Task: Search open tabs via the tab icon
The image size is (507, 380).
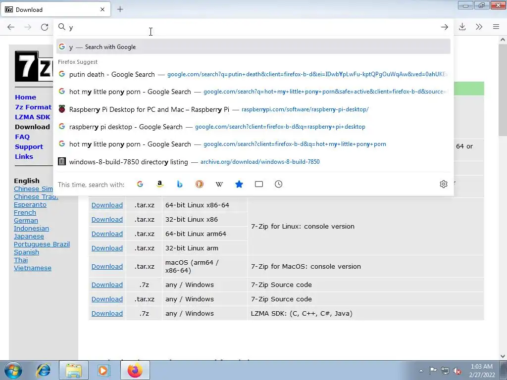Action: tap(258, 184)
